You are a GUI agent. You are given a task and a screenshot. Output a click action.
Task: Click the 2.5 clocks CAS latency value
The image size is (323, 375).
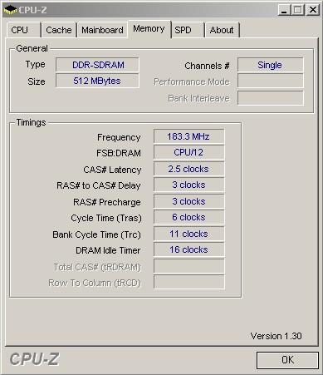[x=189, y=169]
